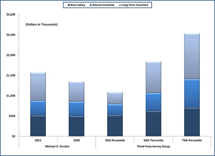Select the 2020 Base Salary bar segment
Image resolution: width=215 pixels, height=156 pixels.
pos(76,126)
